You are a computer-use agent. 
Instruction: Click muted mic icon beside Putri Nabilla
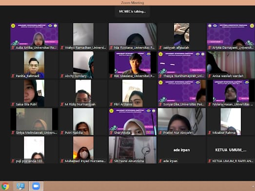tap(62, 133)
